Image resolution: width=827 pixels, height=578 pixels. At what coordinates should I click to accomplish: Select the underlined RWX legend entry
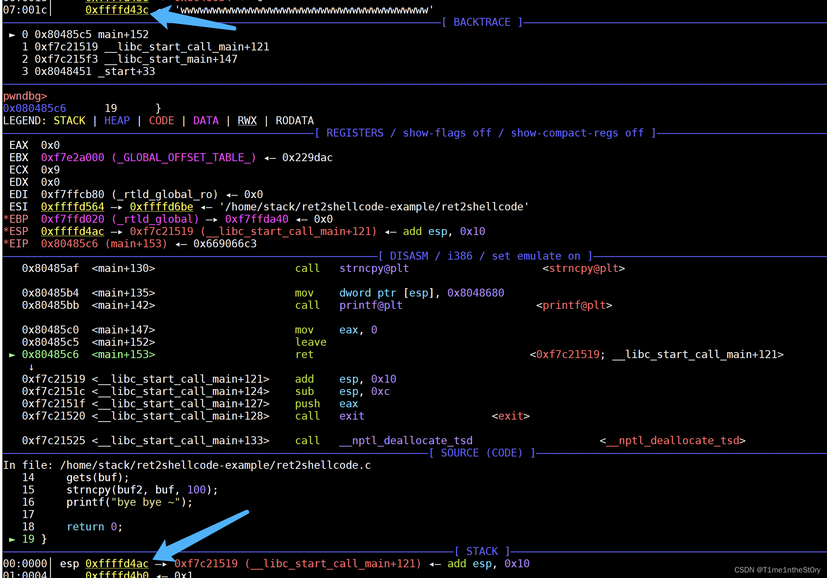pyautogui.click(x=247, y=121)
